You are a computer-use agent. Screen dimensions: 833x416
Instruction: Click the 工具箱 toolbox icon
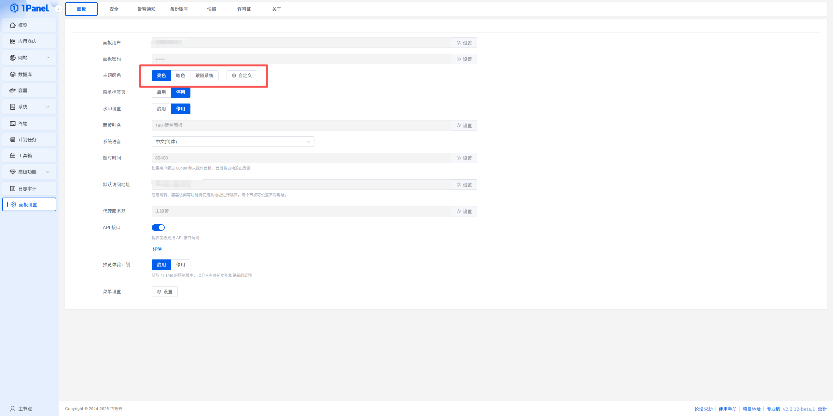coord(13,156)
